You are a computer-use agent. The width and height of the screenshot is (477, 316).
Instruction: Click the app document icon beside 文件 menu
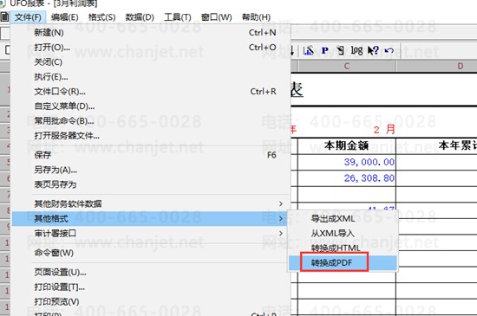click(4, 17)
